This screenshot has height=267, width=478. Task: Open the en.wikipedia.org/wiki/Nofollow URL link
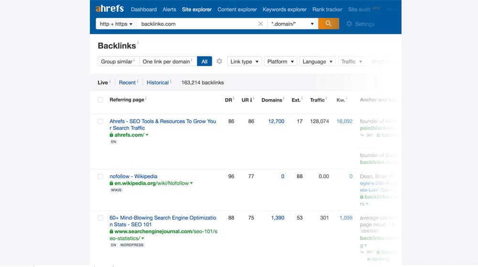point(152,184)
